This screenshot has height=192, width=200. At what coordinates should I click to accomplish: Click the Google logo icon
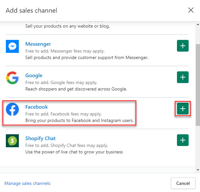point(13,78)
